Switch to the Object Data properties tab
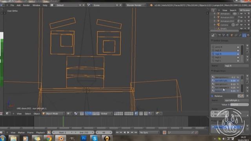 244,35
